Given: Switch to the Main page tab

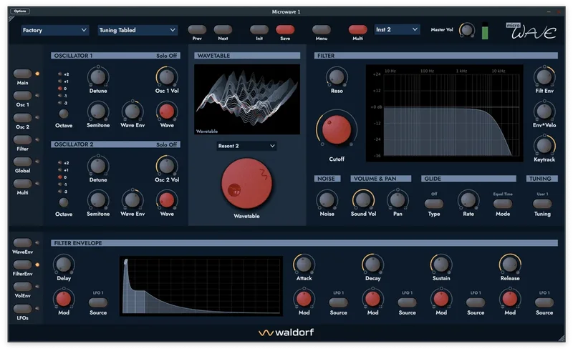Looking at the screenshot, I should [22, 74].
